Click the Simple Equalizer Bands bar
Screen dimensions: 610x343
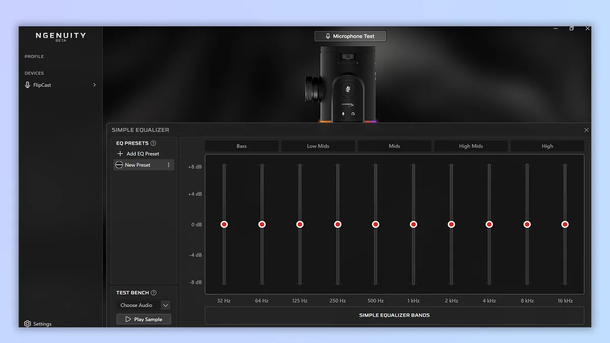[x=394, y=315]
